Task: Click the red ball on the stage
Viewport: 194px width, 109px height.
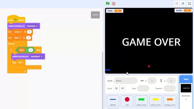Action: tap(149, 66)
